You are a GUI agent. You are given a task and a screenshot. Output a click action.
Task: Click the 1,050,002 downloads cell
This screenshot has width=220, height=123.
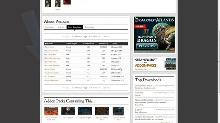click(103, 47)
